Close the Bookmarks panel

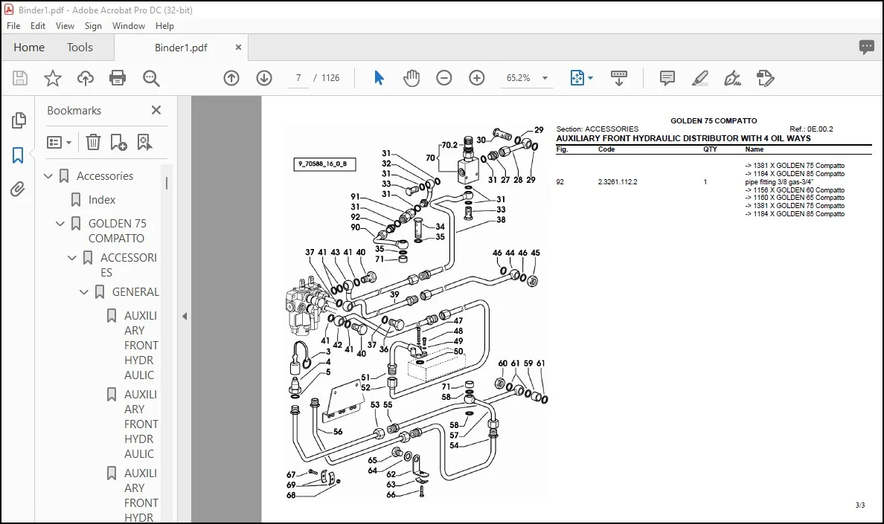tap(156, 110)
